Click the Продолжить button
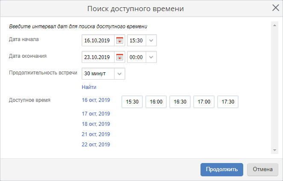This screenshot has height=181, width=283. pos(222,169)
